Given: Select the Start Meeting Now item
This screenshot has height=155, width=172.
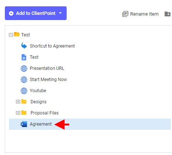Looking at the screenshot, I should click(48, 80).
